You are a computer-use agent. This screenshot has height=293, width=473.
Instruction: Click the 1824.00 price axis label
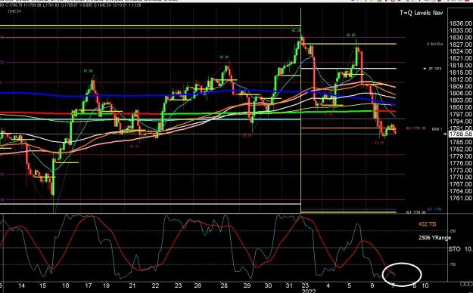(461, 51)
